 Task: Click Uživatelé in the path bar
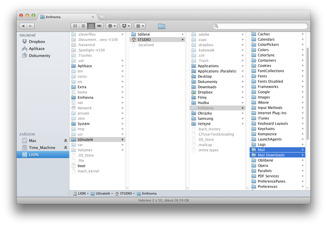tap(103, 193)
